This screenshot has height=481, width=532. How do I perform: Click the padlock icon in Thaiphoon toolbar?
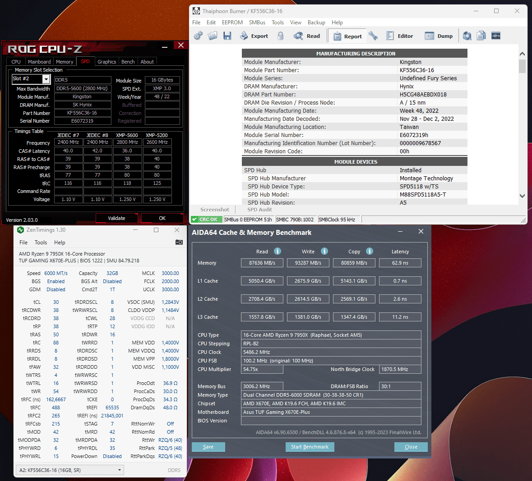pyautogui.click(x=280, y=36)
